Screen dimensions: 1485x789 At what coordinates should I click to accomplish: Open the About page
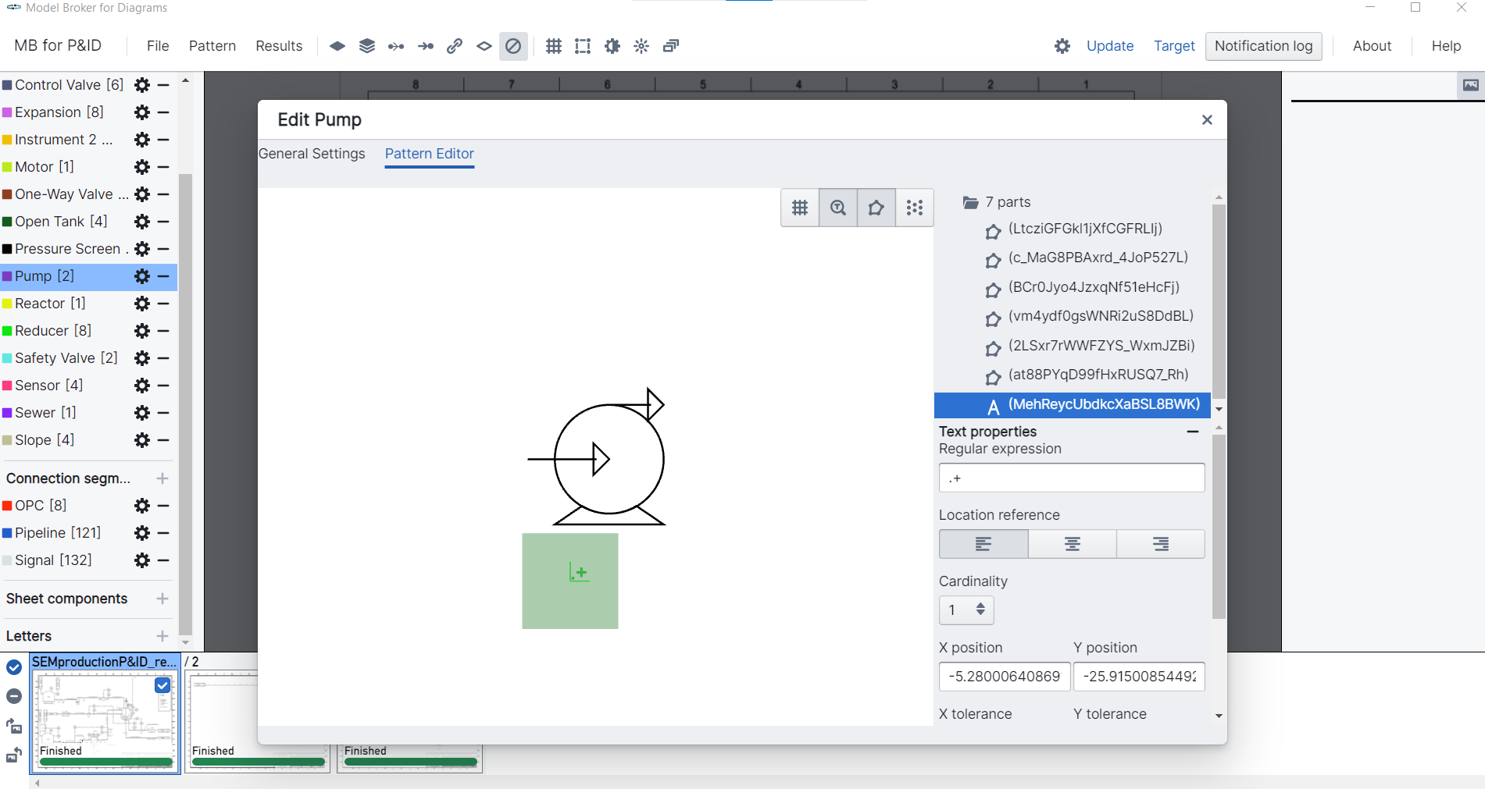tap(1372, 46)
